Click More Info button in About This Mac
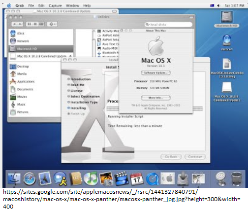 155,98
